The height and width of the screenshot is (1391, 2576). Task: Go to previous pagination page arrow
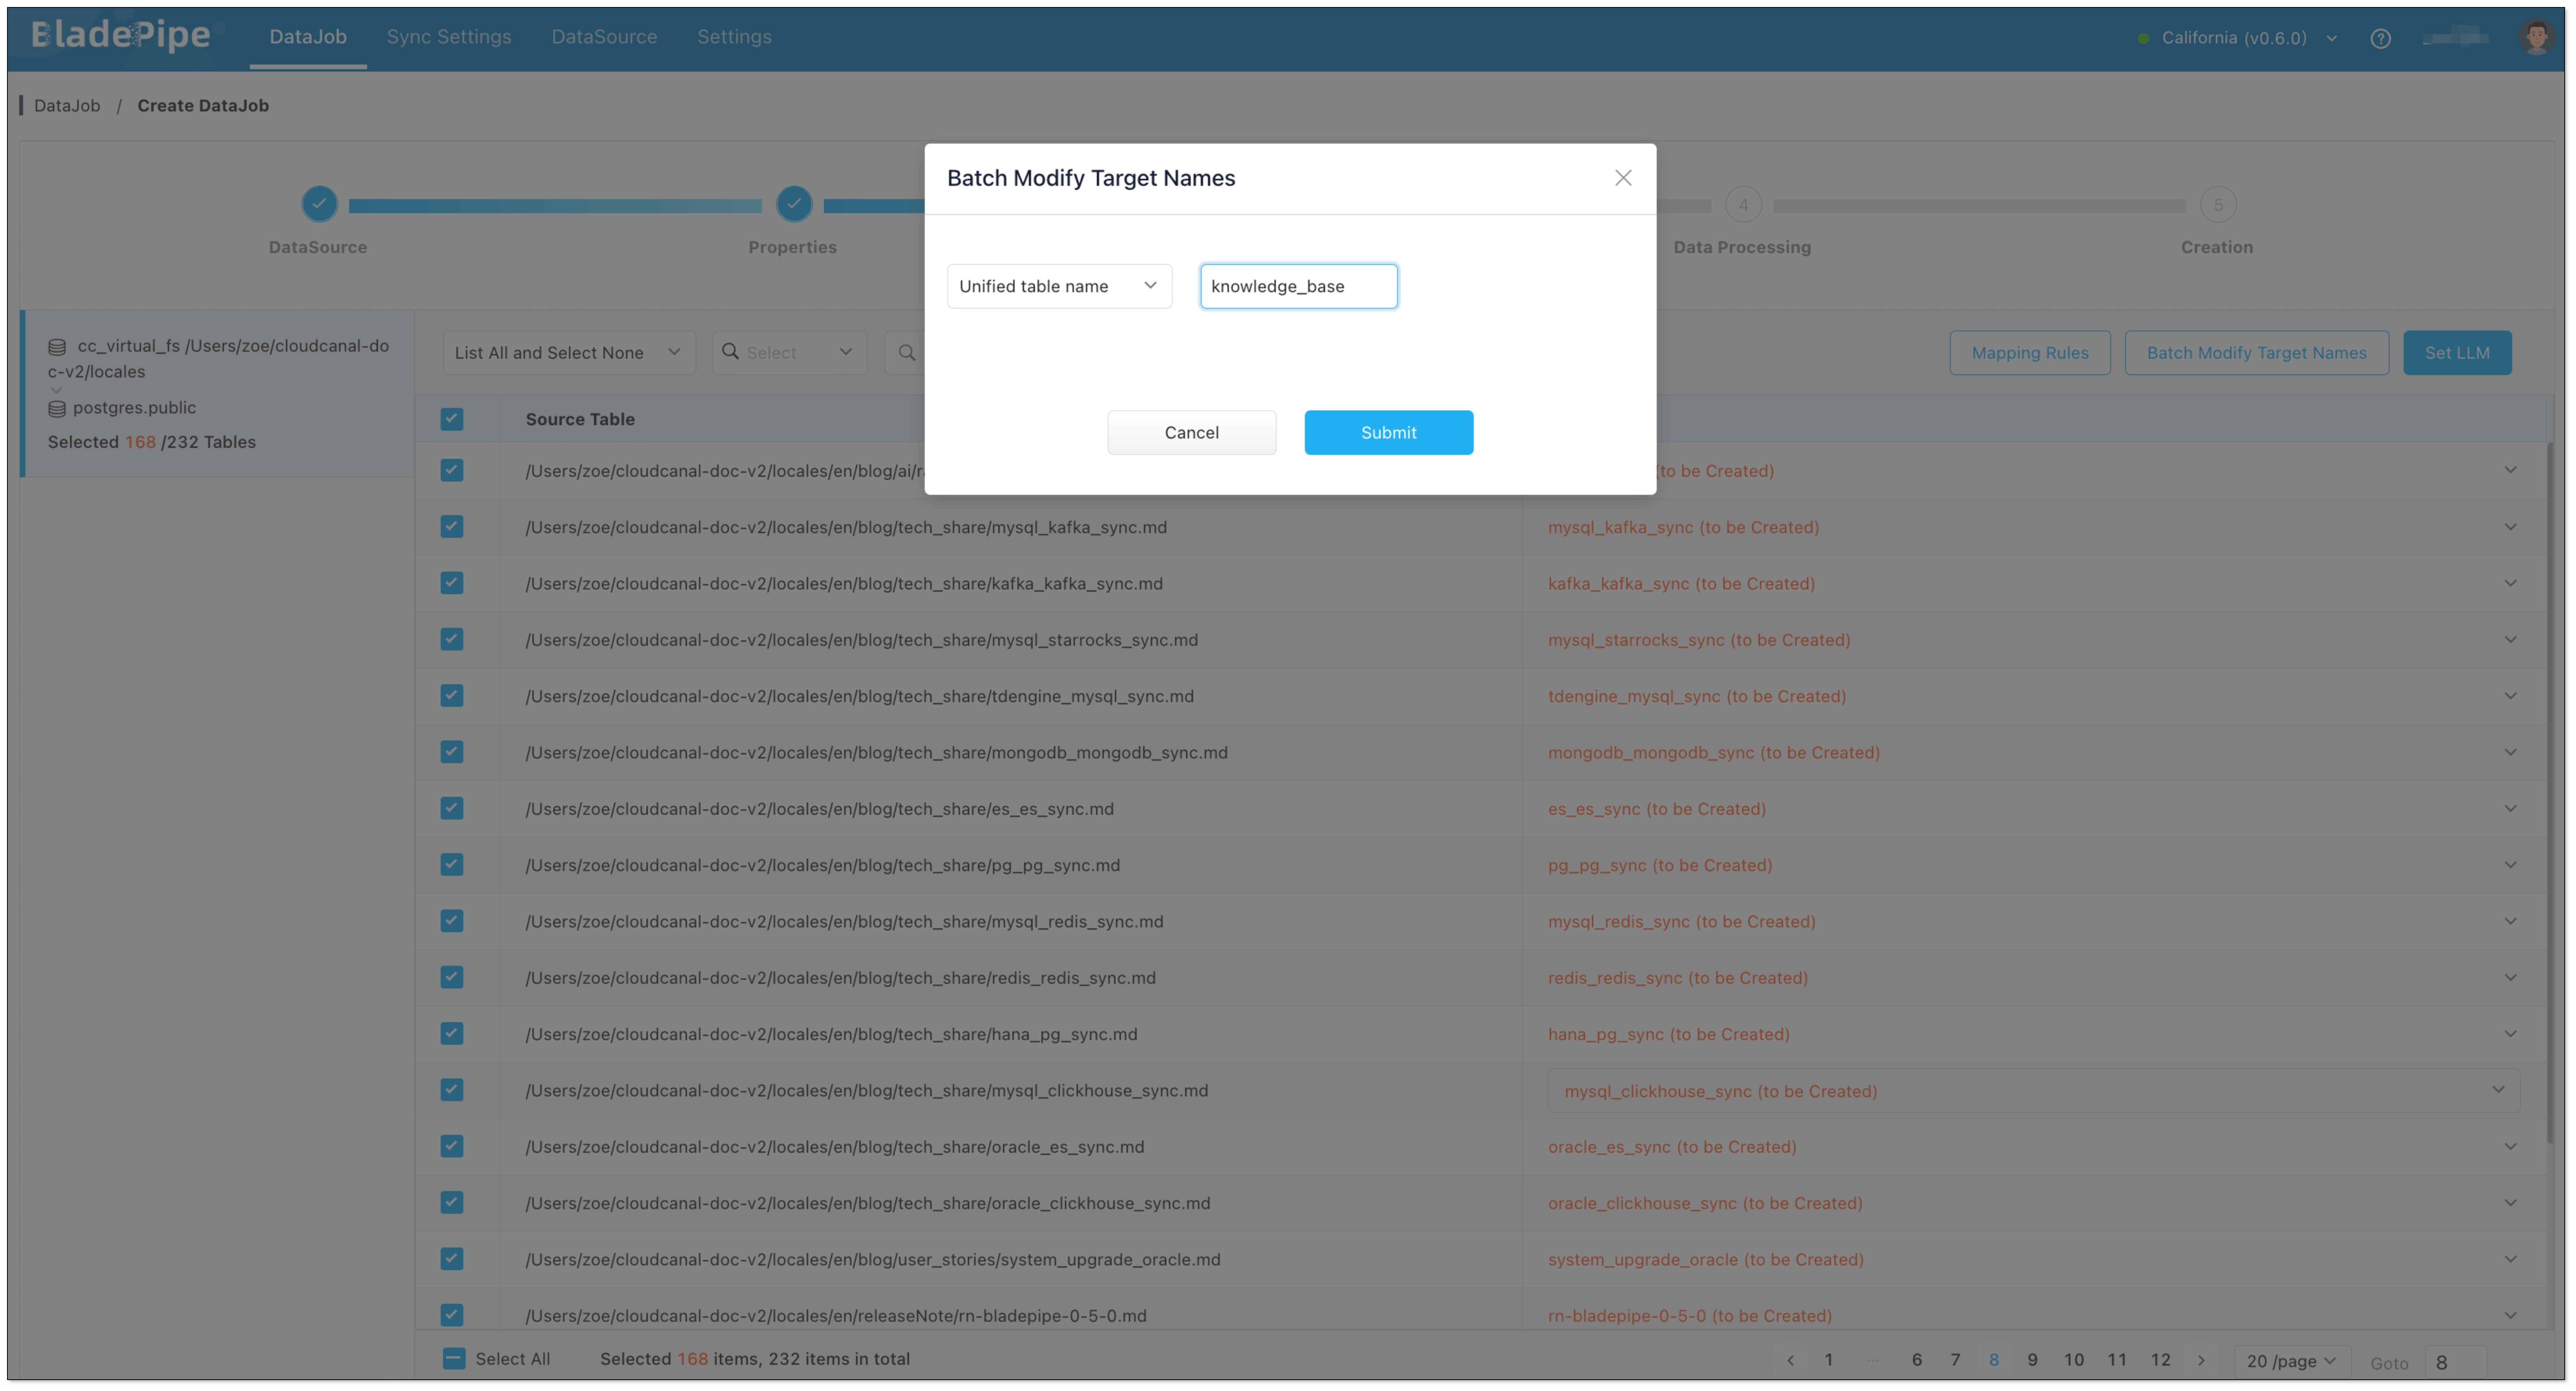[1790, 1360]
